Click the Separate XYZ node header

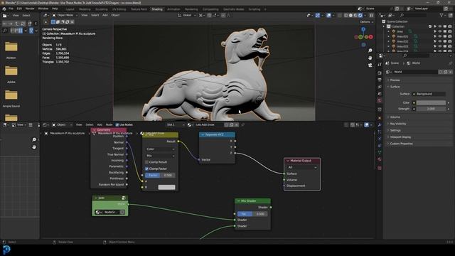pyautogui.click(x=217, y=134)
